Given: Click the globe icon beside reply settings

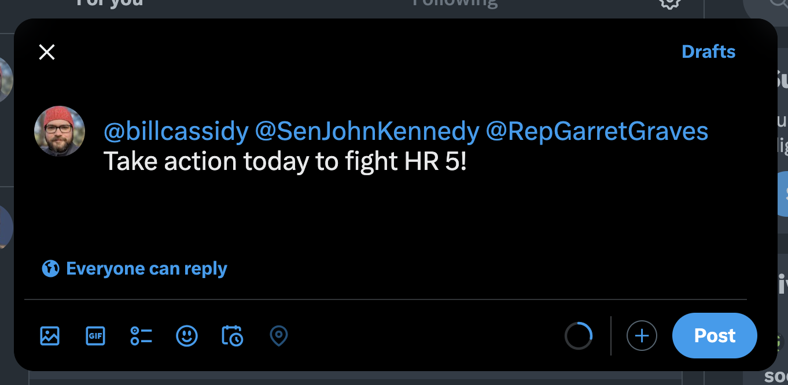Looking at the screenshot, I should (x=50, y=268).
